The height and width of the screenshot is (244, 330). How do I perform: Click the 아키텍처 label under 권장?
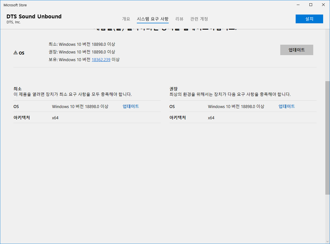178,118
